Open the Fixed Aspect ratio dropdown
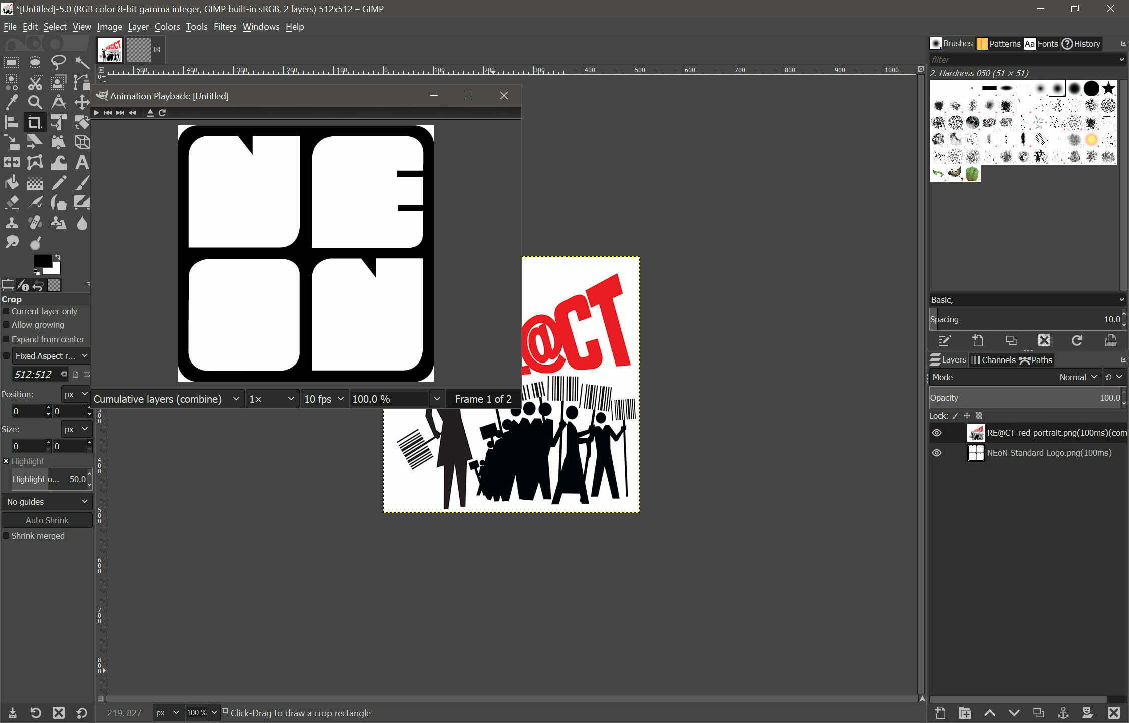Screen dimensions: 1129x723 click(x=51, y=356)
